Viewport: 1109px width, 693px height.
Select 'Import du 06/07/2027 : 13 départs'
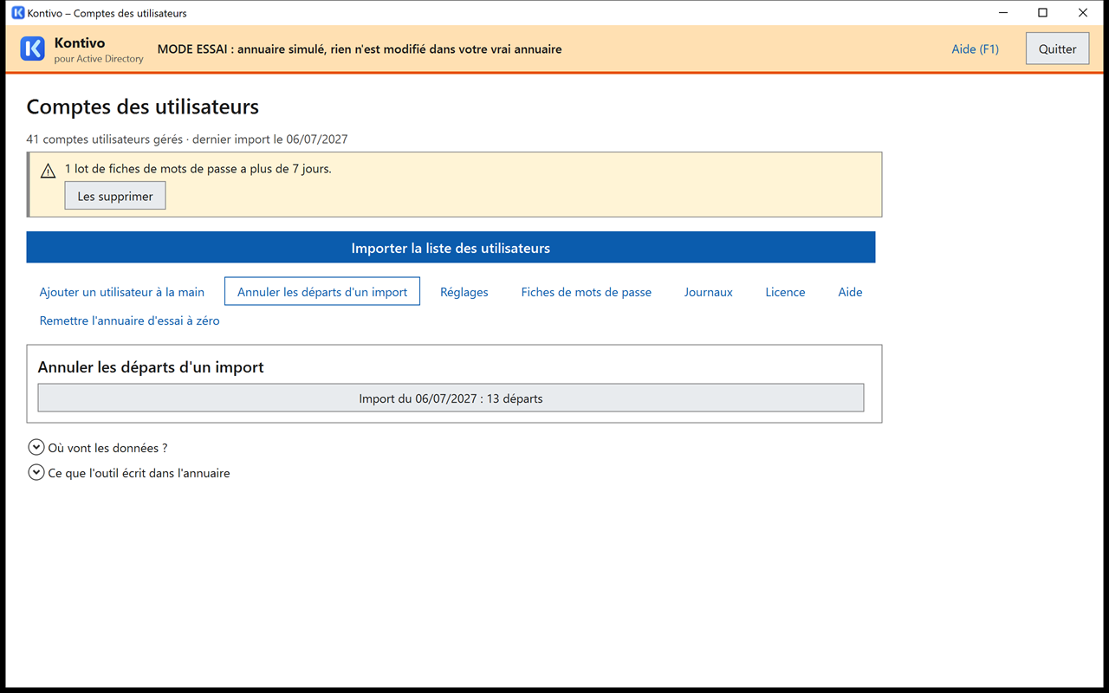click(x=451, y=398)
